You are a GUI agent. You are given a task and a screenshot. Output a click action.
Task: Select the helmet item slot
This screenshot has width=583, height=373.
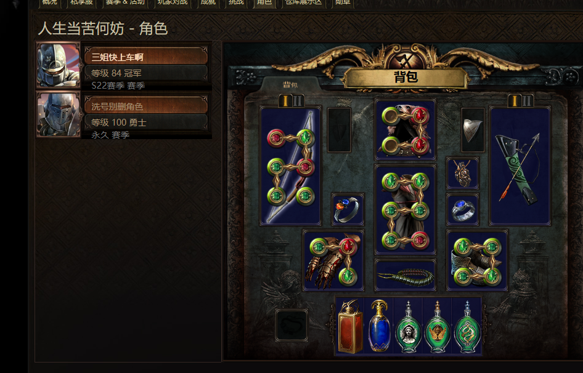tap(406, 130)
